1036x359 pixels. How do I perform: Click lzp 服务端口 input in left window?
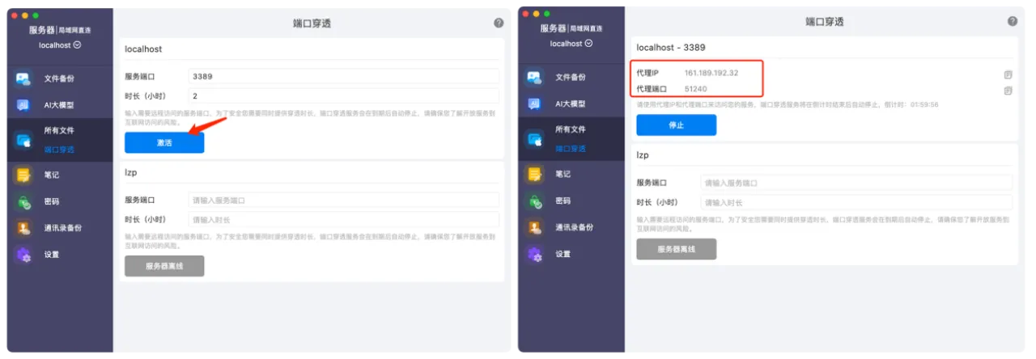coord(343,200)
